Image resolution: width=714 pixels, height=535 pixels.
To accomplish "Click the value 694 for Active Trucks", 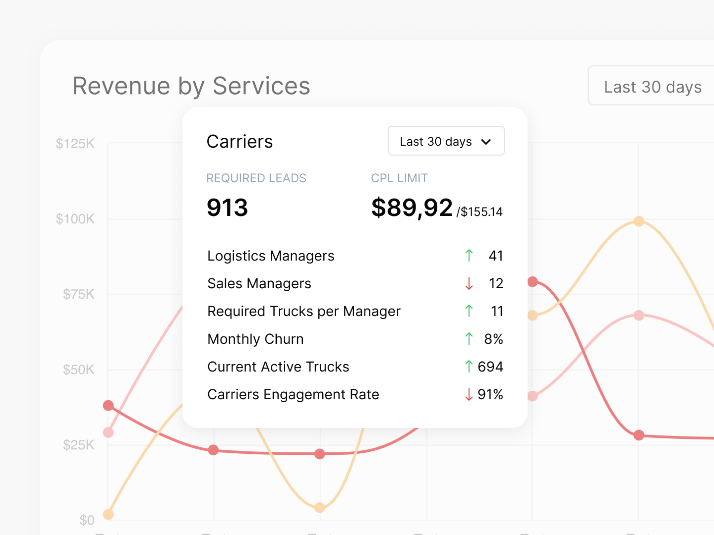I will (490, 367).
